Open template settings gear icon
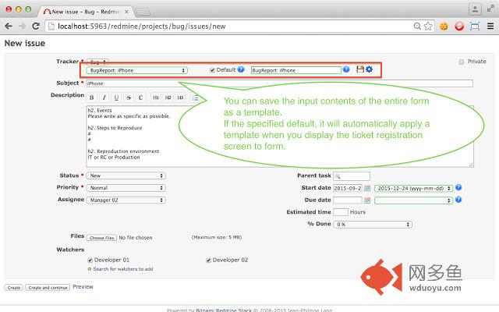Viewport: 499px width, 312px height. point(369,69)
